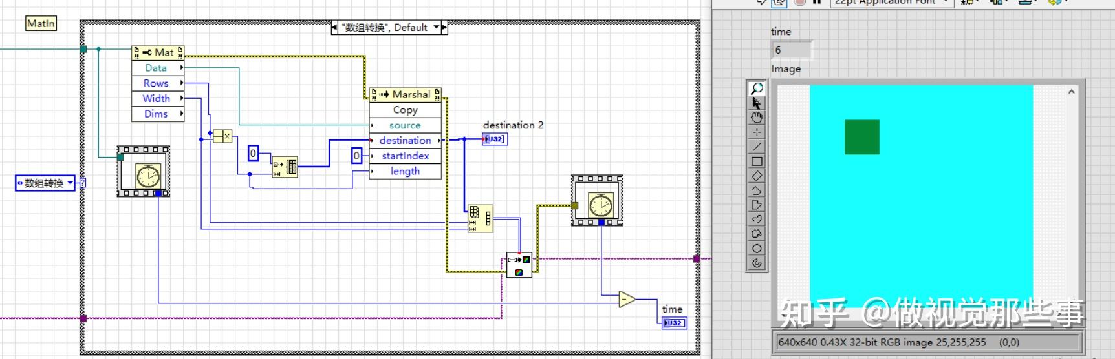Click Tick Count clock in right sequence frame
1115x359 pixels.
(x=601, y=205)
